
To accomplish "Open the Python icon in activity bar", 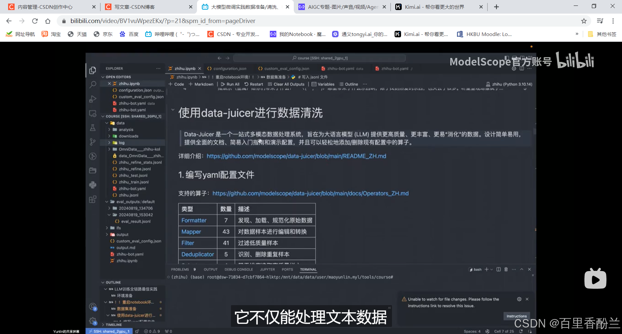I will pyautogui.click(x=93, y=185).
